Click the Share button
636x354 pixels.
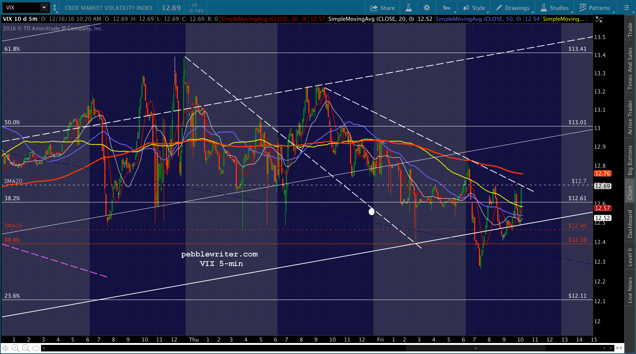pos(382,8)
